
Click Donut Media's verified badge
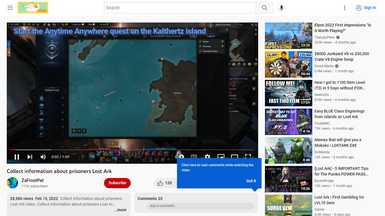(337, 66)
